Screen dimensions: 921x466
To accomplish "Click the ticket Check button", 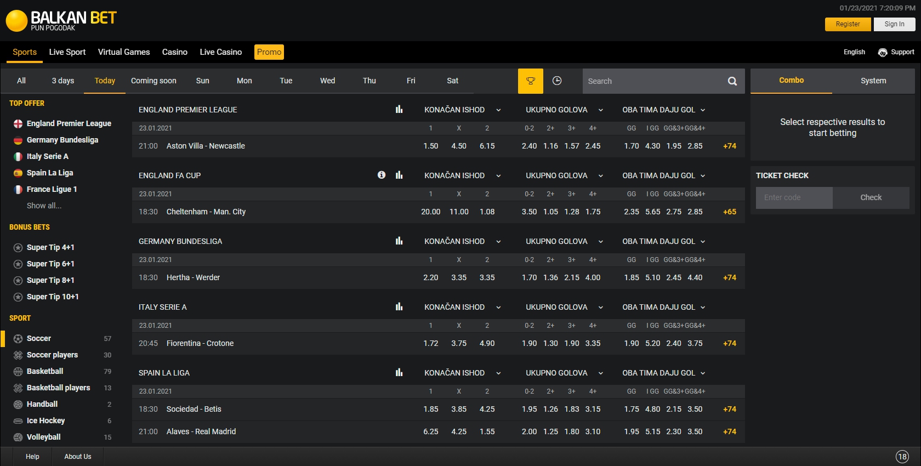I will [x=871, y=197].
